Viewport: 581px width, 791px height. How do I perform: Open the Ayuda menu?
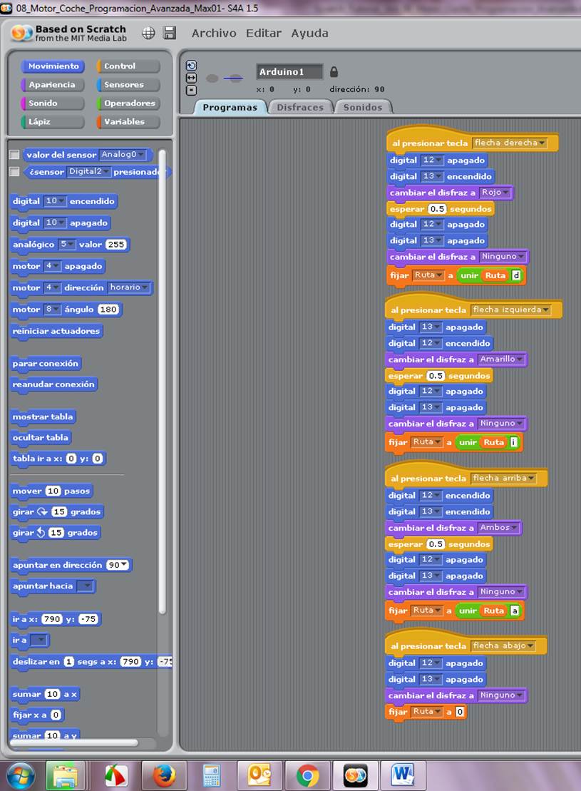[309, 34]
